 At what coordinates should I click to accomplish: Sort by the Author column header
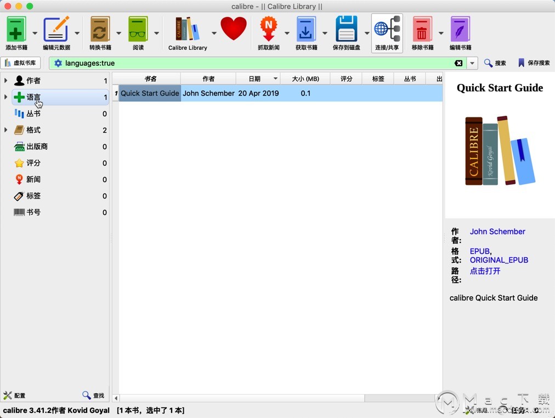pos(208,78)
